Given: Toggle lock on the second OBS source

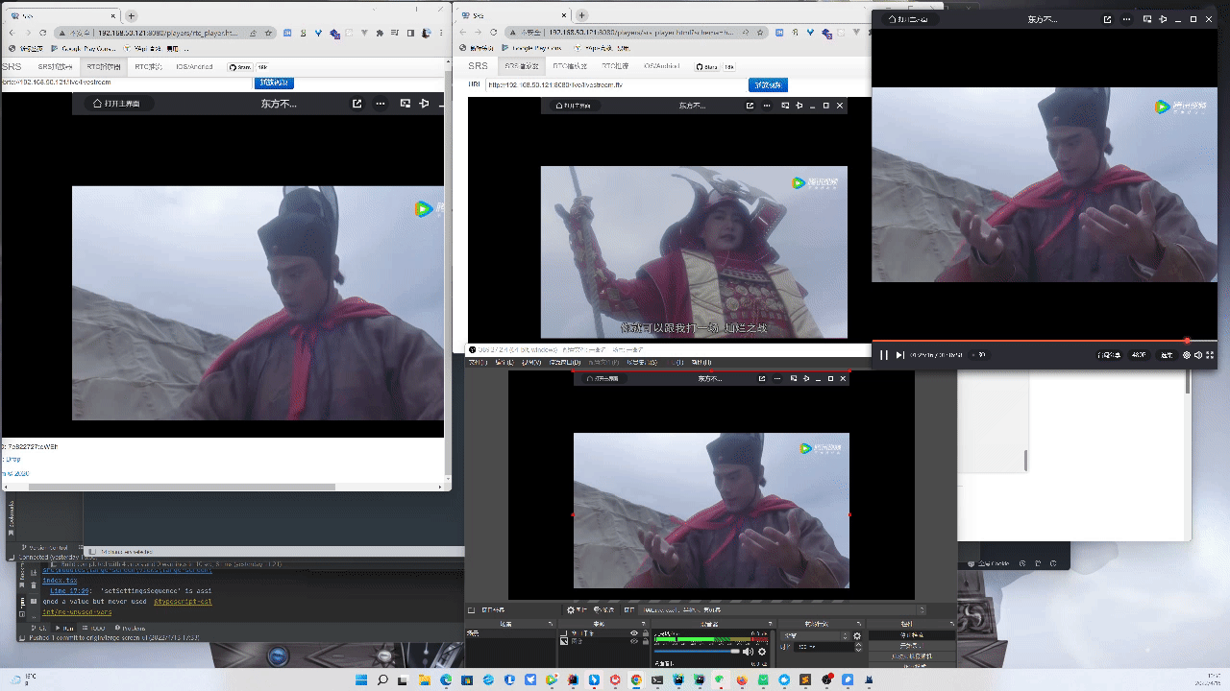Looking at the screenshot, I should tap(644, 641).
